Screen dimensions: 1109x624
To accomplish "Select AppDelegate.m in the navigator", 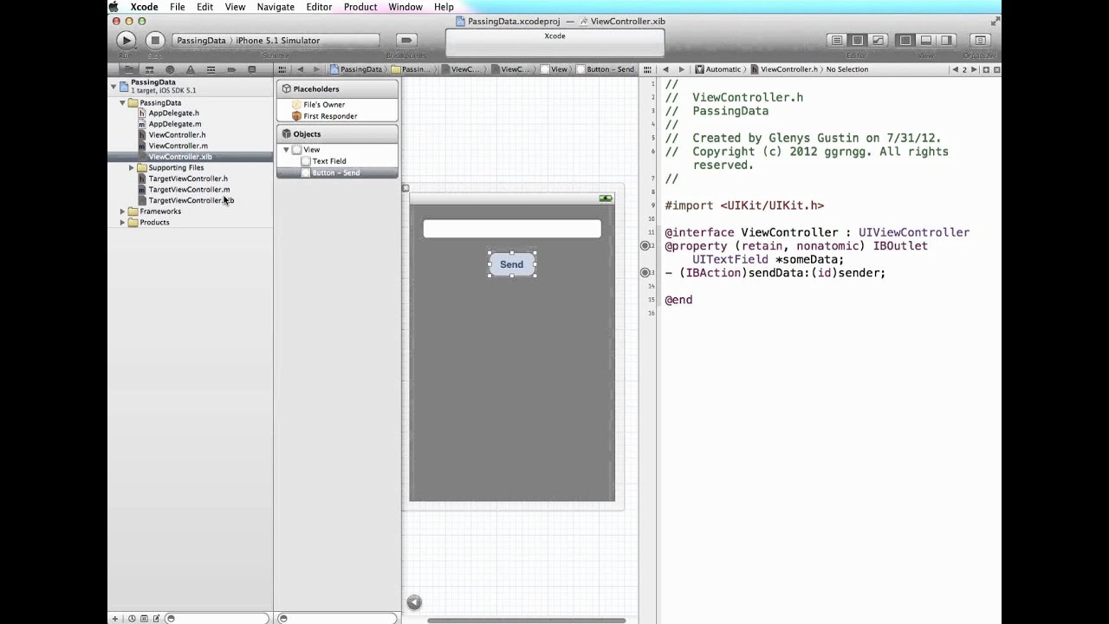I will (174, 124).
